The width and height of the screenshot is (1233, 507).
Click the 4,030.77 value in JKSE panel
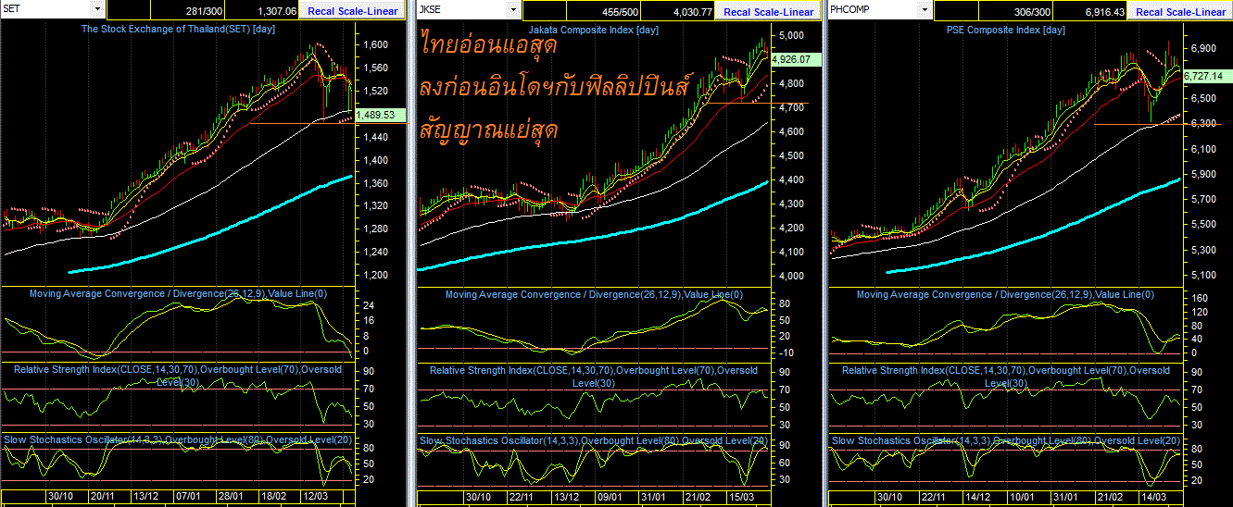tap(692, 11)
